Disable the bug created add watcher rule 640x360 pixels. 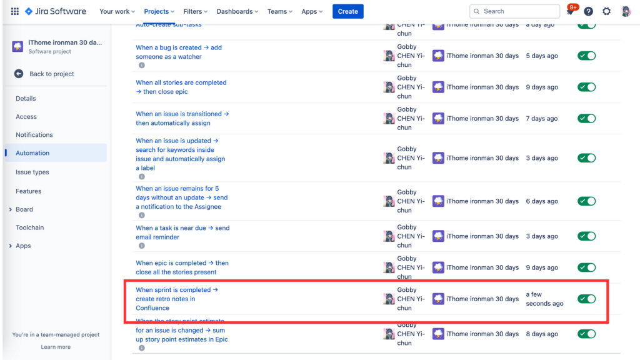(x=586, y=56)
